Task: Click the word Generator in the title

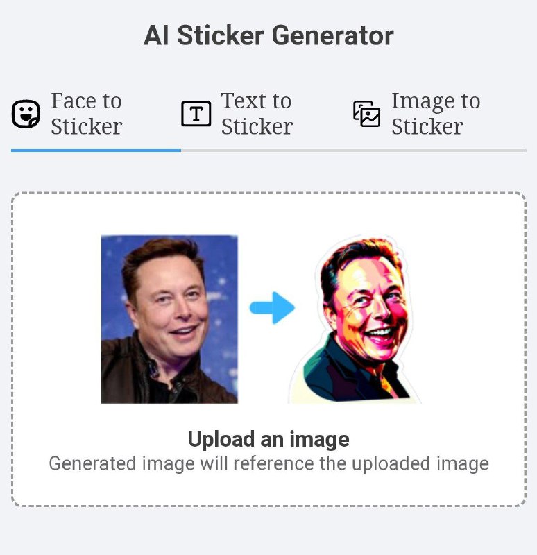Action: (333, 35)
